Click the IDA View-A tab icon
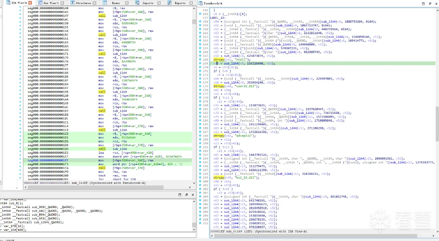Image resolution: width=439 pixels, height=241 pixels. pyautogui.click(x=8, y=3)
